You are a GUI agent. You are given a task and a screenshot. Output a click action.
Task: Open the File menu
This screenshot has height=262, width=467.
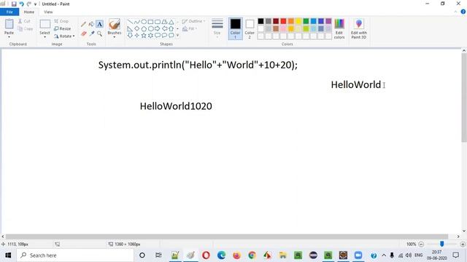(x=9, y=12)
